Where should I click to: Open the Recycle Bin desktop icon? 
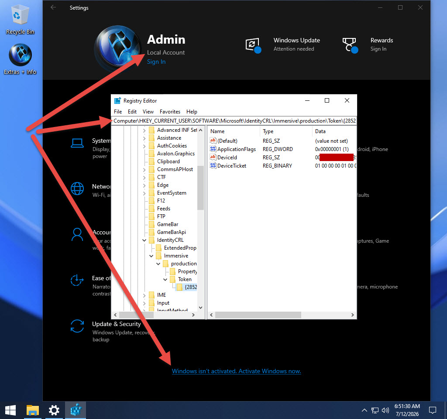pyautogui.click(x=20, y=19)
